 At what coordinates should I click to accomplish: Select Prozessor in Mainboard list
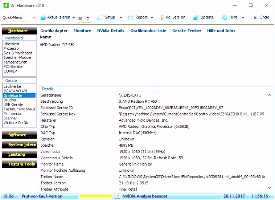click(12, 48)
